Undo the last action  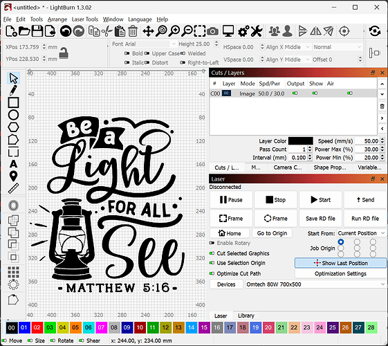click(66, 31)
